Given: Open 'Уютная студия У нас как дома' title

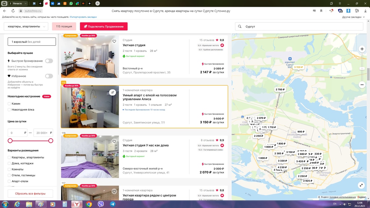Looking at the screenshot, I should [x=146, y=145].
